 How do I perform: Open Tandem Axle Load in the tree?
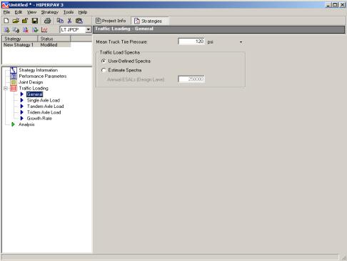coord(45,106)
